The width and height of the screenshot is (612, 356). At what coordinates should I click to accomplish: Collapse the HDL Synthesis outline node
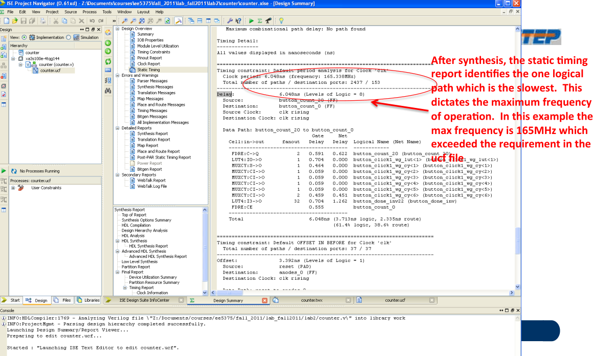tap(117, 241)
